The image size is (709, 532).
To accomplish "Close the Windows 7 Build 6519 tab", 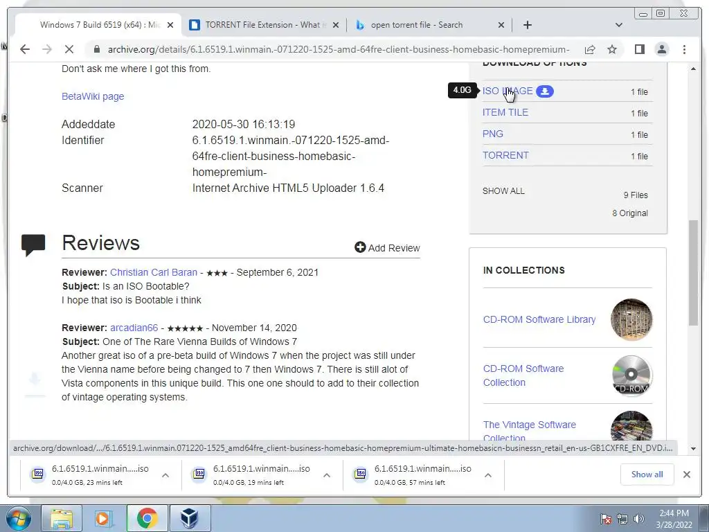I will click(x=170, y=25).
